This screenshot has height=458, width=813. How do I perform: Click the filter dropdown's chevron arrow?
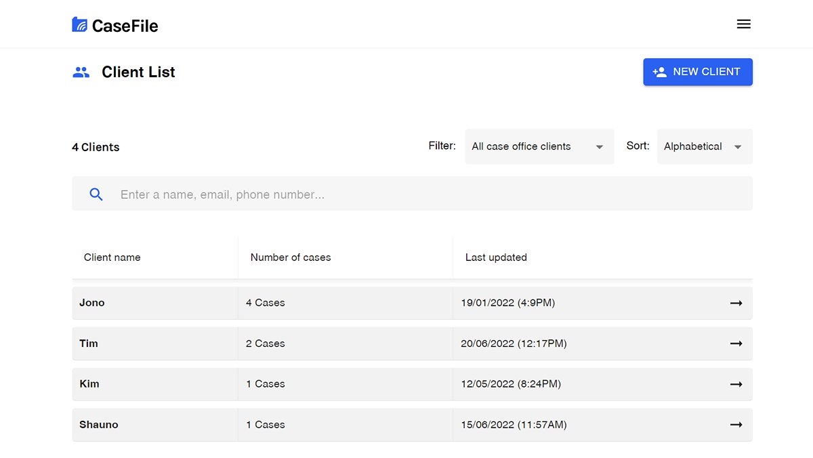599,146
